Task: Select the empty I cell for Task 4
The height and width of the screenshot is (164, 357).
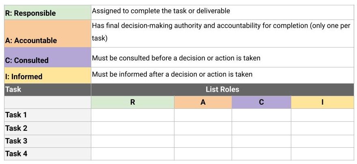Action: 323,154
